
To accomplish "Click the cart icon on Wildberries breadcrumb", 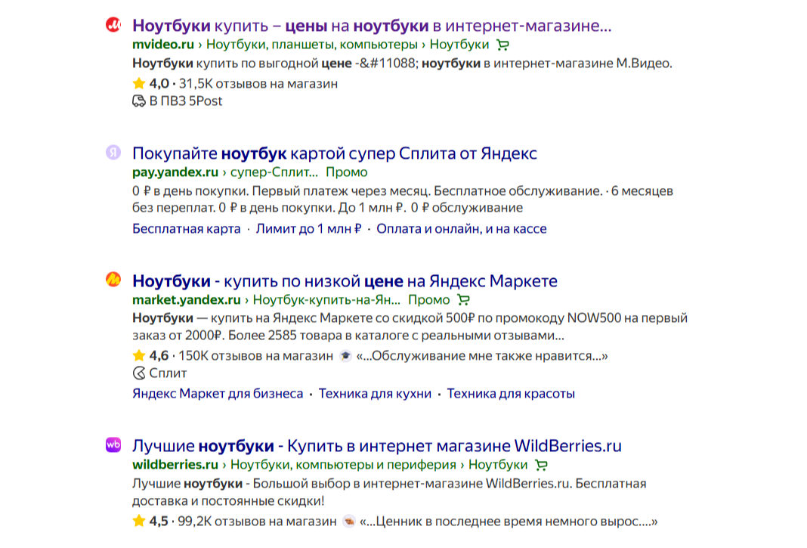I will [x=541, y=465].
